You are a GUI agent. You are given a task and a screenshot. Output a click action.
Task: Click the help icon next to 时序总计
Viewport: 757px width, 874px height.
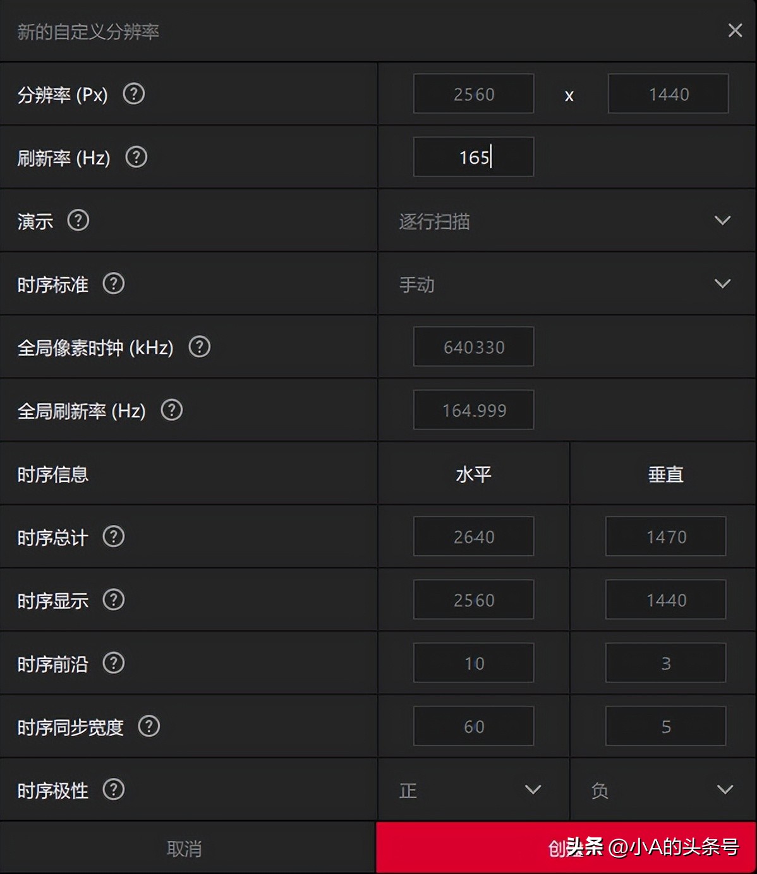[x=114, y=536]
